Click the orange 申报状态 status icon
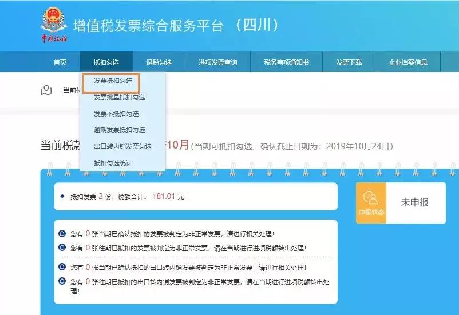The image size is (459, 315). coord(371,203)
